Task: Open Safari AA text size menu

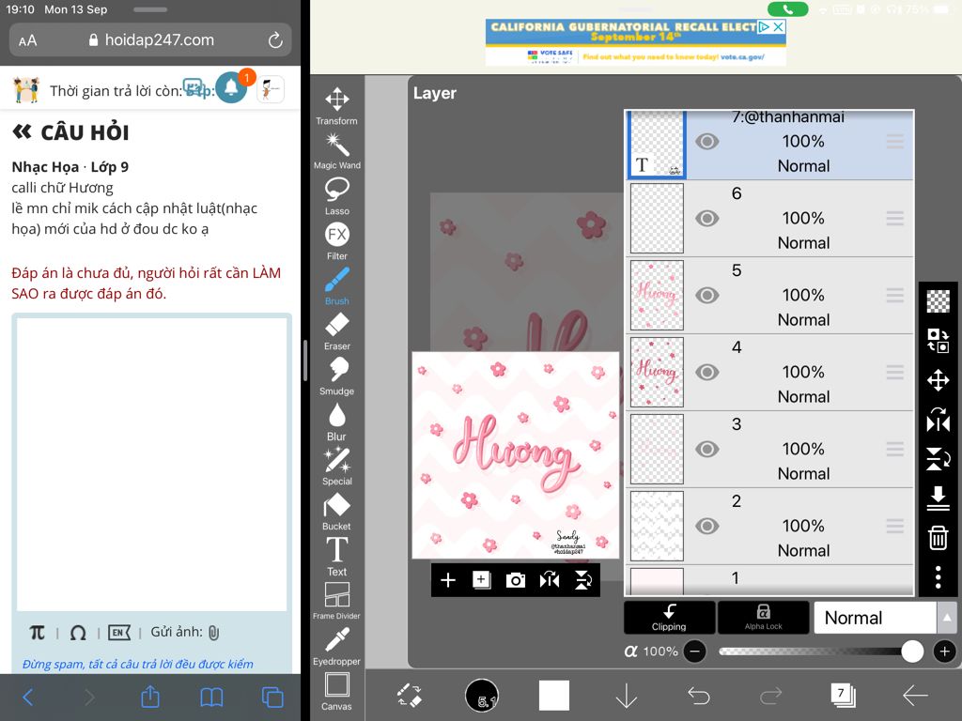Action: pyautogui.click(x=27, y=40)
